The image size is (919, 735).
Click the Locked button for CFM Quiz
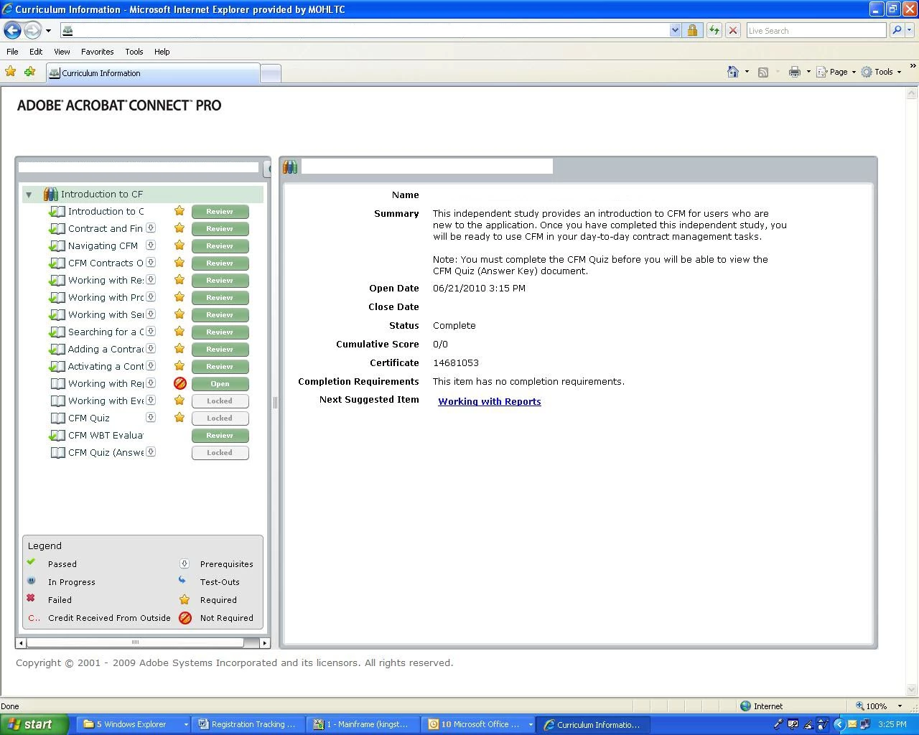[x=220, y=418]
